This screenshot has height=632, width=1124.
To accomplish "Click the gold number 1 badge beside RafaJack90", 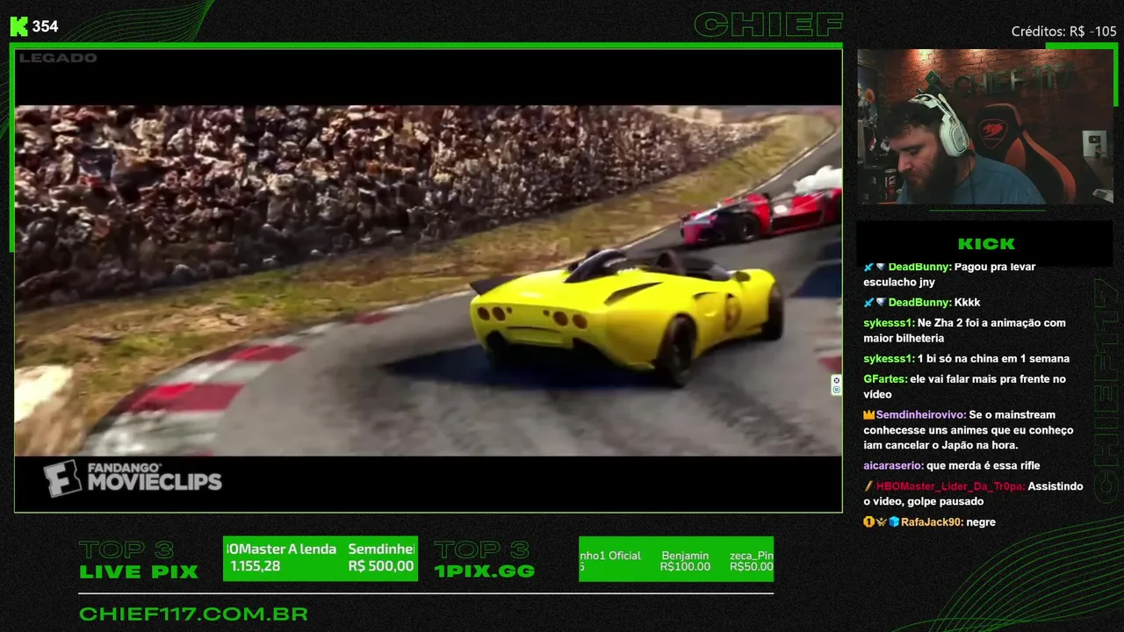I will [869, 522].
